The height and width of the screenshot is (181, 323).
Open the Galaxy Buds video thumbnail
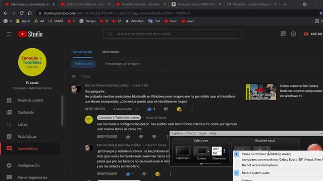coord(261,92)
